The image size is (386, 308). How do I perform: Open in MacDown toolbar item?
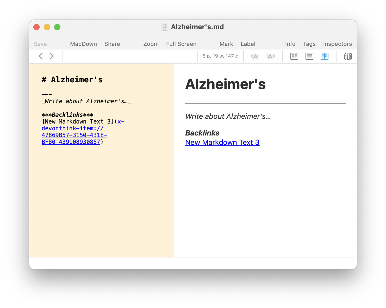(x=84, y=44)
